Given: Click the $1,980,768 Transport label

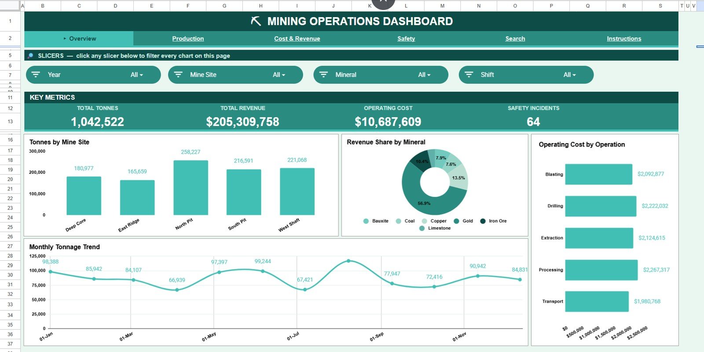Looking at the screenshot, I should point(647,302).
